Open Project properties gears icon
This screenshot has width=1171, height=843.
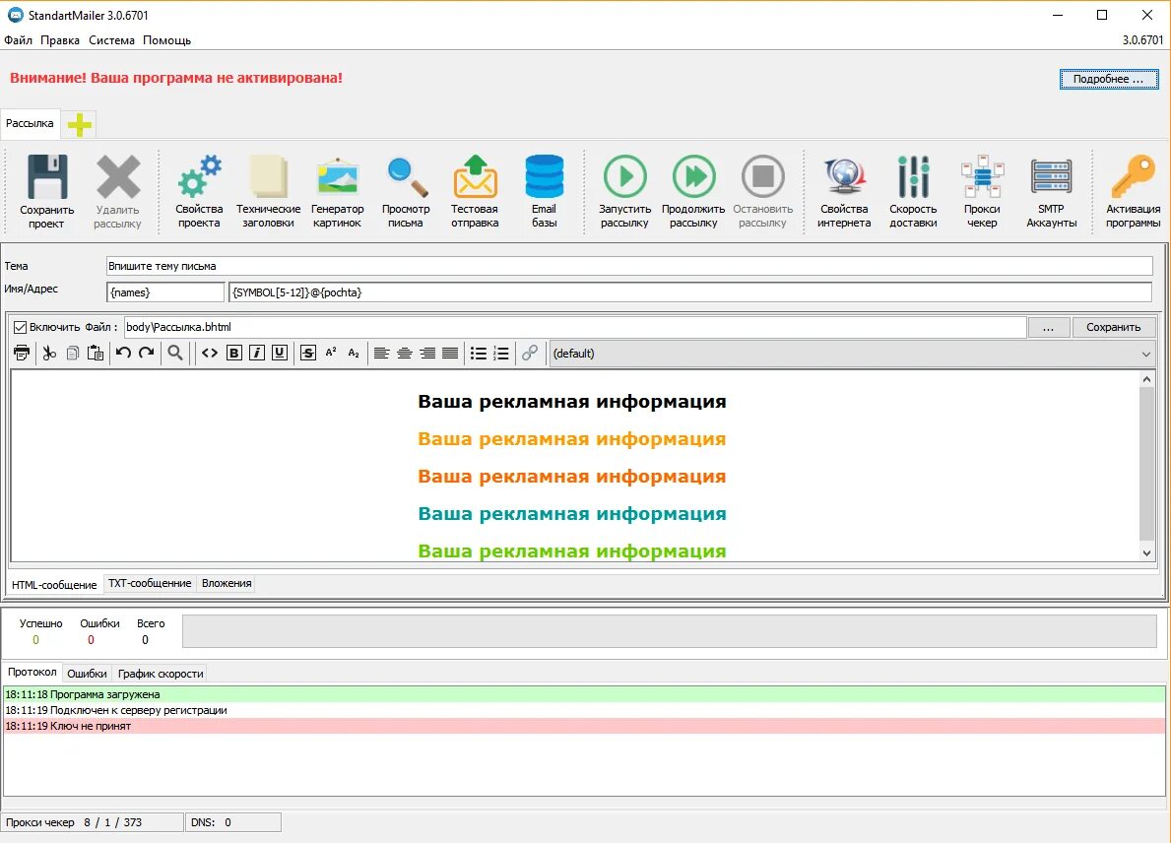coord(199,177)
